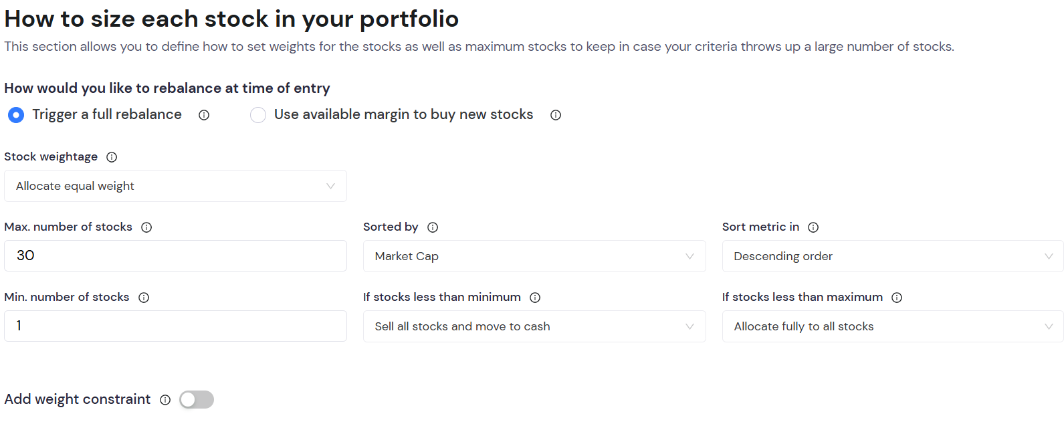Screen dimensions: 1064x438
Task: Enable the Add weight constraint switch
Action: coord(197,400)
